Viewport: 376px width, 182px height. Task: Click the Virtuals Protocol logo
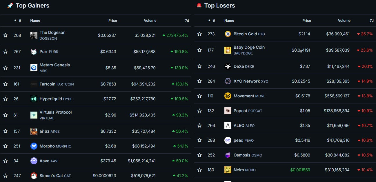pos(34,115)
